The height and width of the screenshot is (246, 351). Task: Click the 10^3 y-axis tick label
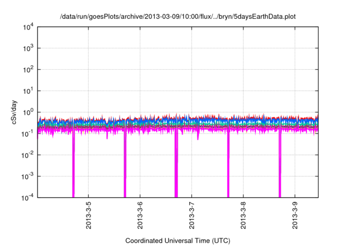click(29, 48)
